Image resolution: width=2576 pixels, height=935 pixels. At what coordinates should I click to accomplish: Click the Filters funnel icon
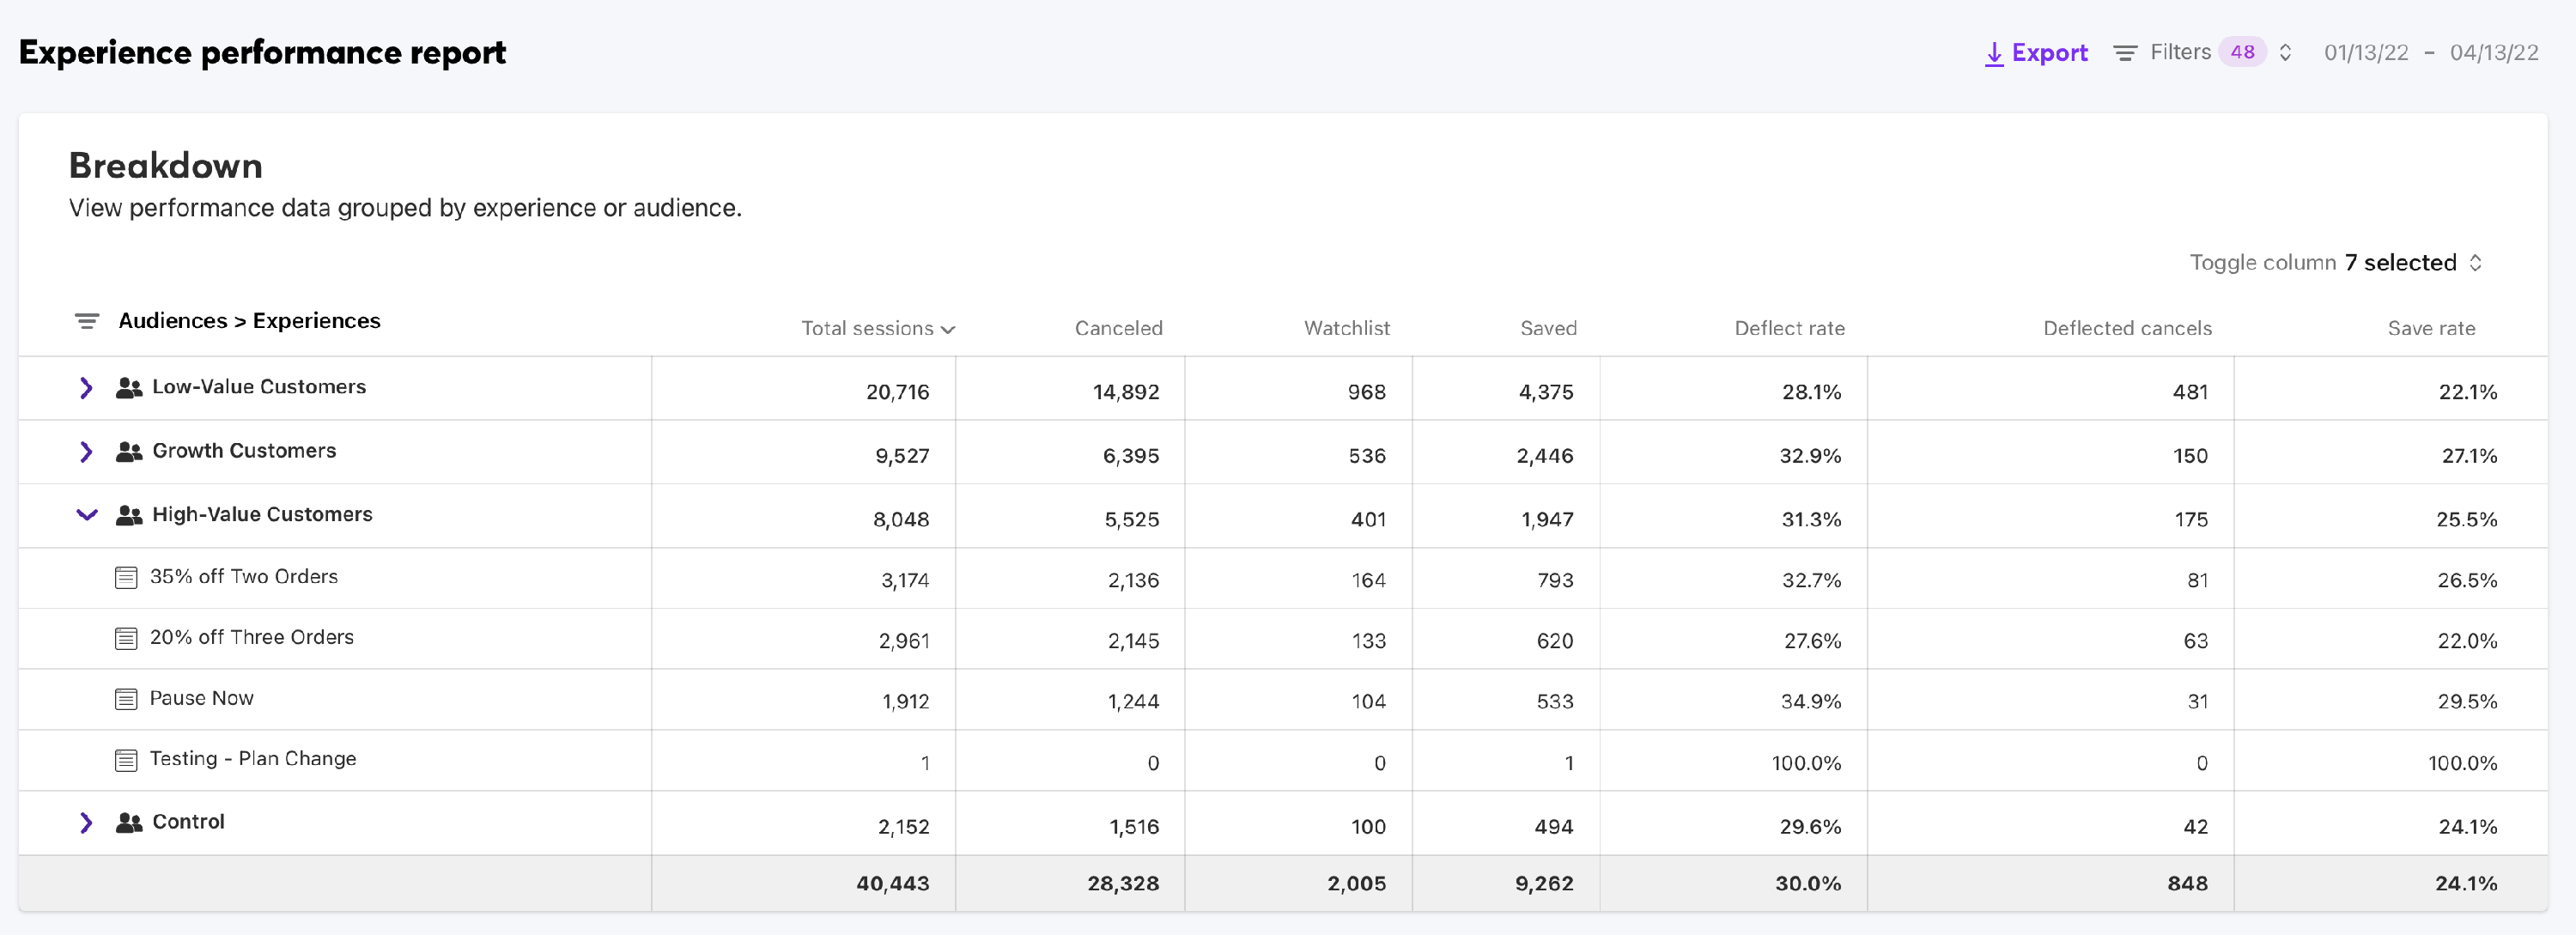2125,53
